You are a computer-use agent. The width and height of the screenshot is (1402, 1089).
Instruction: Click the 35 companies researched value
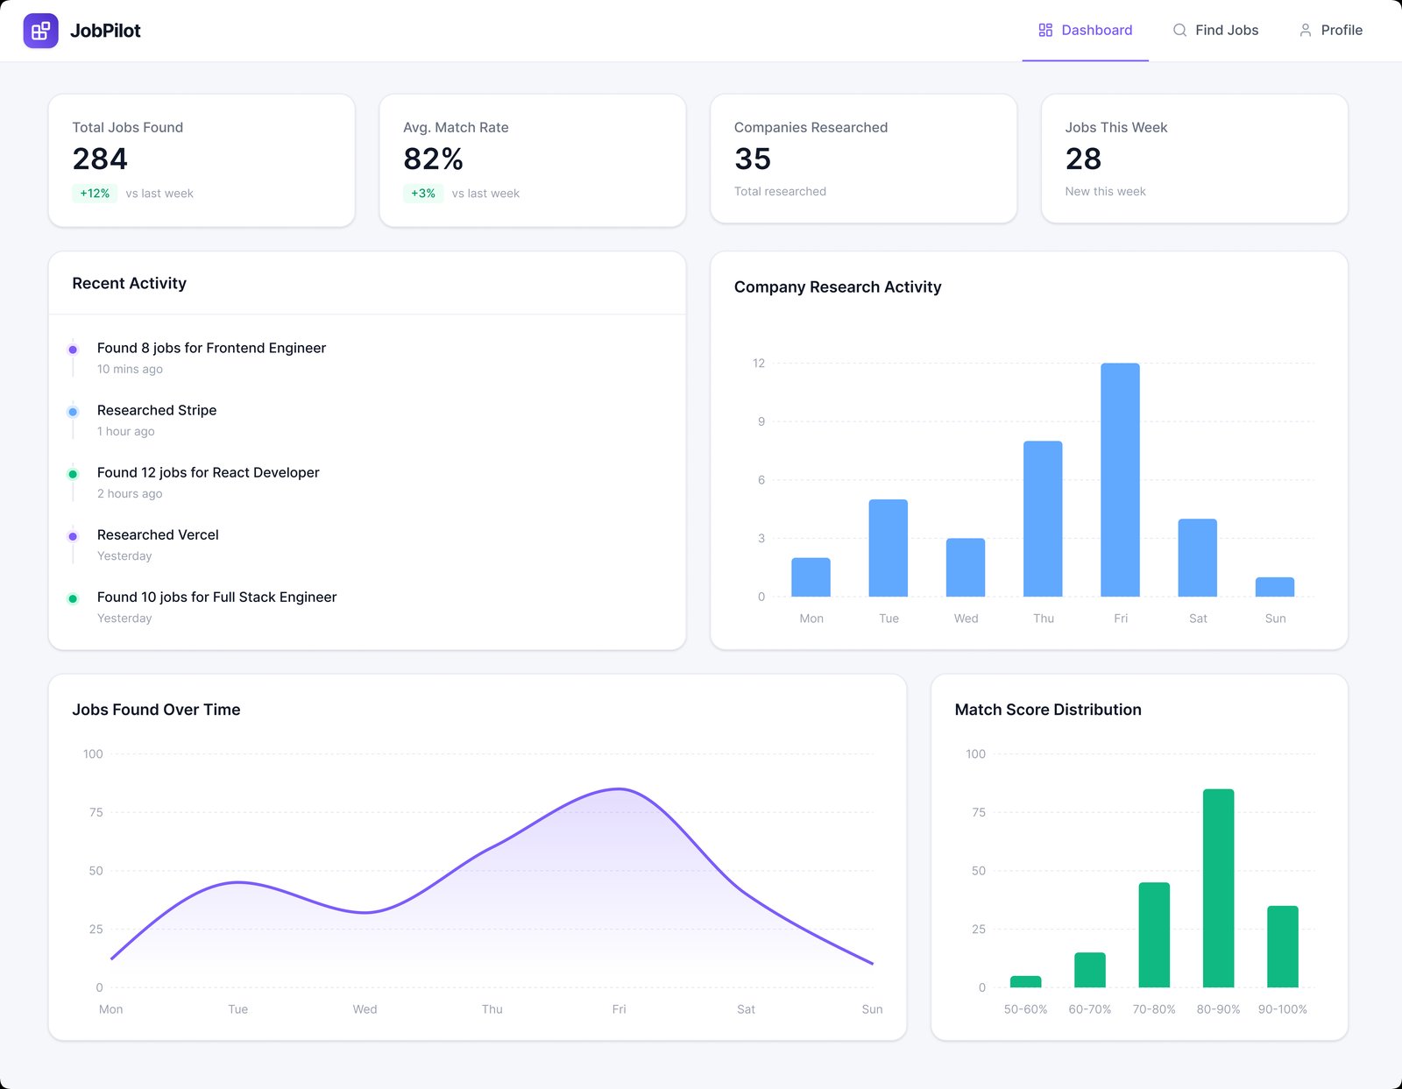tap(753, 159)
